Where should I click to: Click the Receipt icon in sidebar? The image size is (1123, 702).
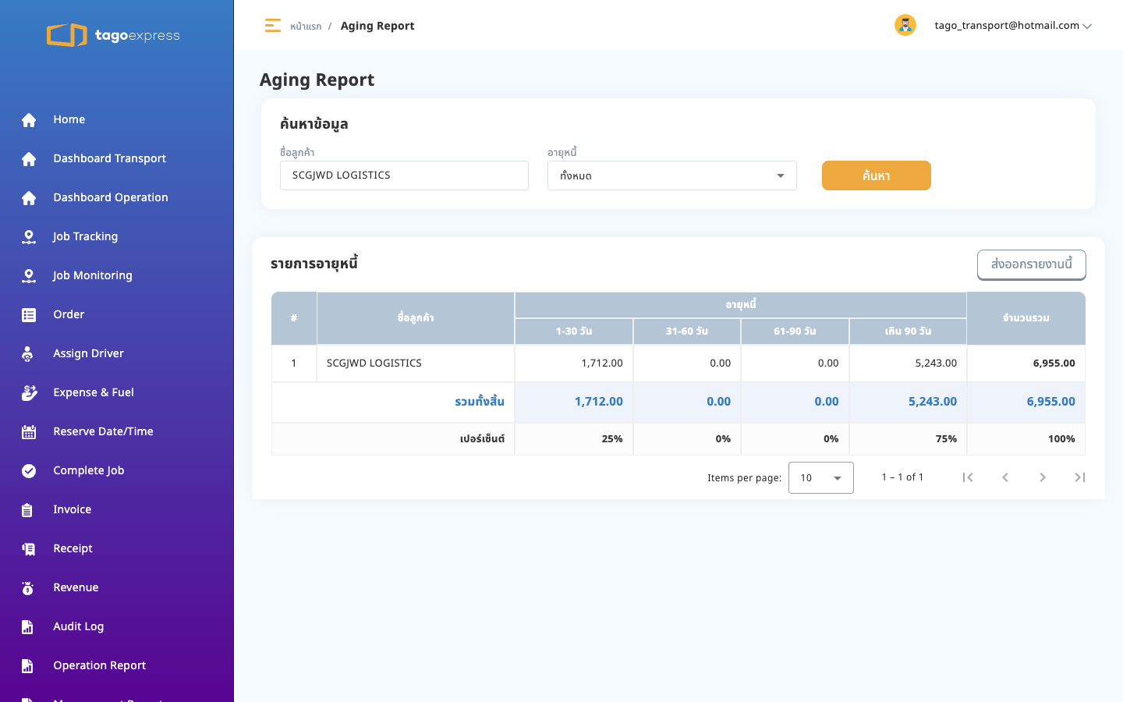pyautogui.click(x=29, y=549)
